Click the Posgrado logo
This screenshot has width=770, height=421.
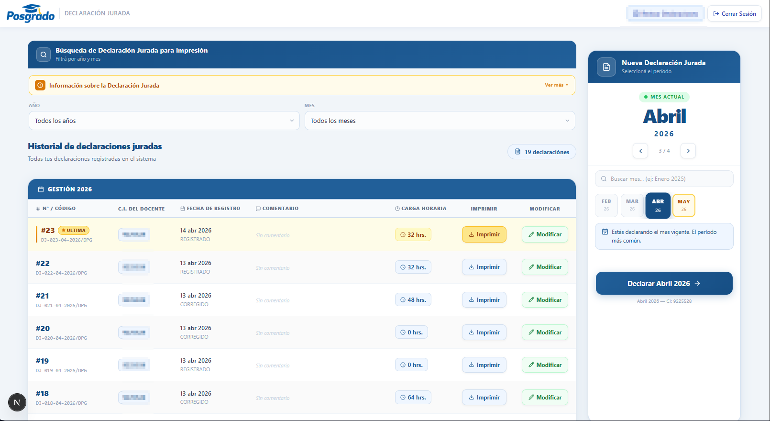click(x=31, y=13)
